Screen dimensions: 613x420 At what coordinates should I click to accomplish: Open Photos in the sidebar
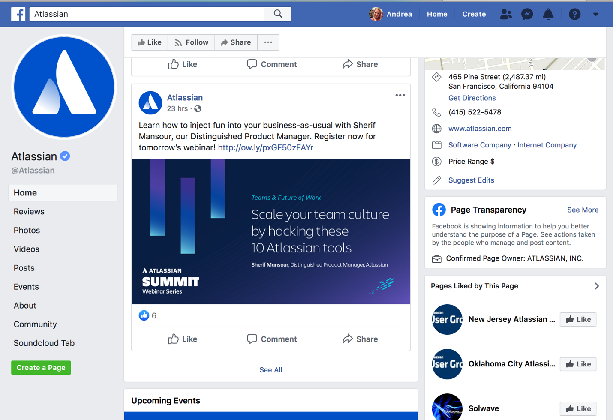pyautogui.click(x=27, y=231)
